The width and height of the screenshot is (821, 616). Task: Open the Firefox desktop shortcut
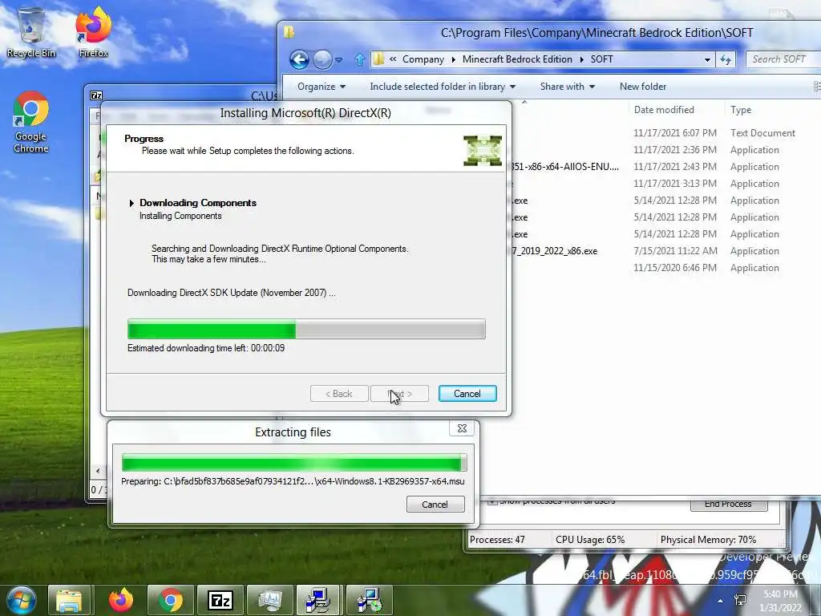(93, 32)
